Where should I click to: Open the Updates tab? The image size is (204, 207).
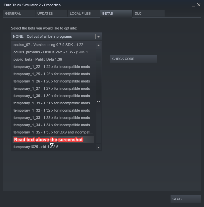[x=51, y=14]
